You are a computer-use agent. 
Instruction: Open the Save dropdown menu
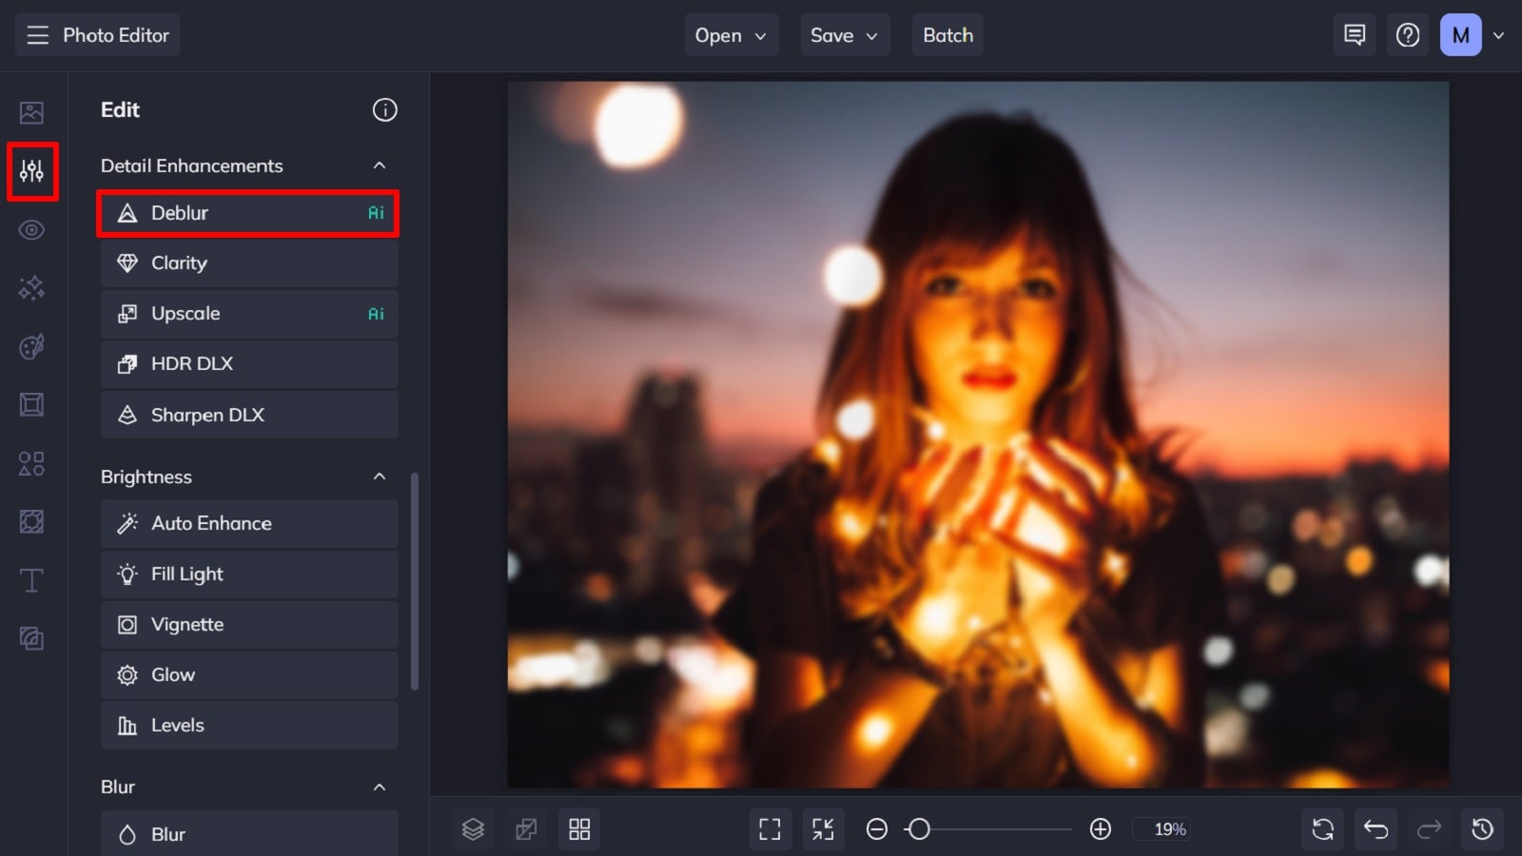pyautogui.click(x=845, y=35)
